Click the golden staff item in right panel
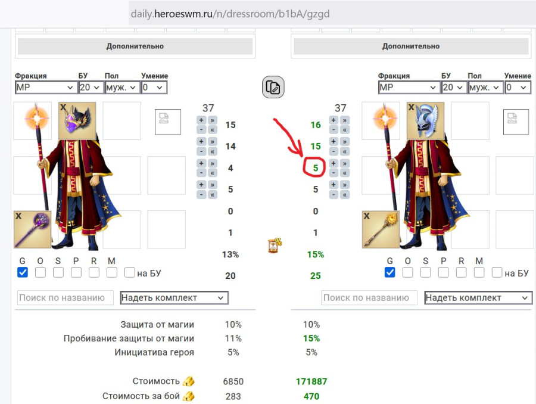Image resolution: width=536 pixels, height=404 pixels. (x=381, y=229)
